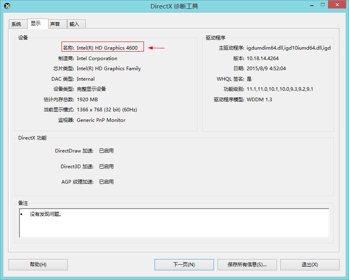The width and height of the screenshot is (349, 280).
Task: Switch to the 系统 tab
Action: tap(18, 24)
